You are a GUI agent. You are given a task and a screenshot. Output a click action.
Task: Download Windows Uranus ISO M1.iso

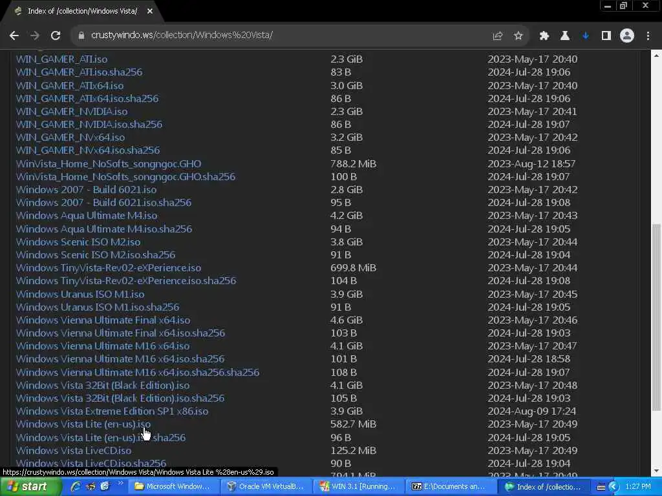pyautogui.click(x=80, y=294)
